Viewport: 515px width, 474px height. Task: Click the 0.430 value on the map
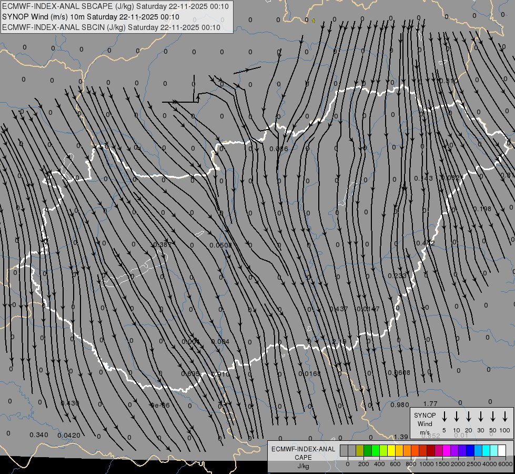click(x=70, y=403)
